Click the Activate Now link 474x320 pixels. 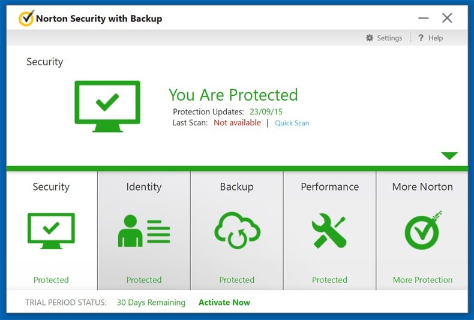pyautogui.click(x=224, y=303)
